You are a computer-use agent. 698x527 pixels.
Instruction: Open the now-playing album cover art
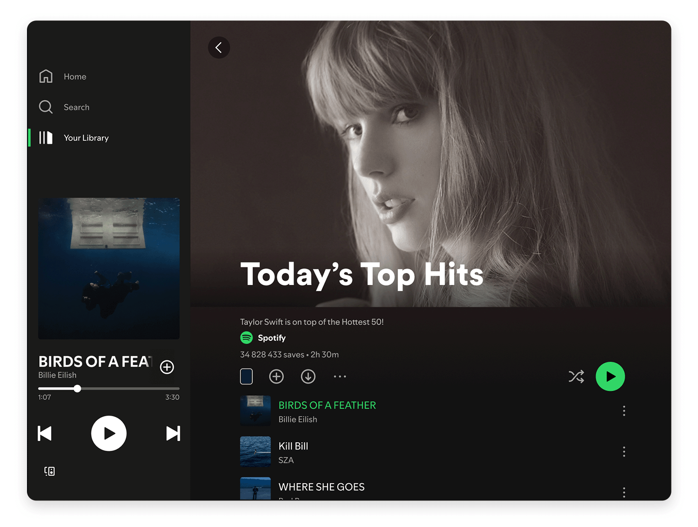[x=109, y=269]
